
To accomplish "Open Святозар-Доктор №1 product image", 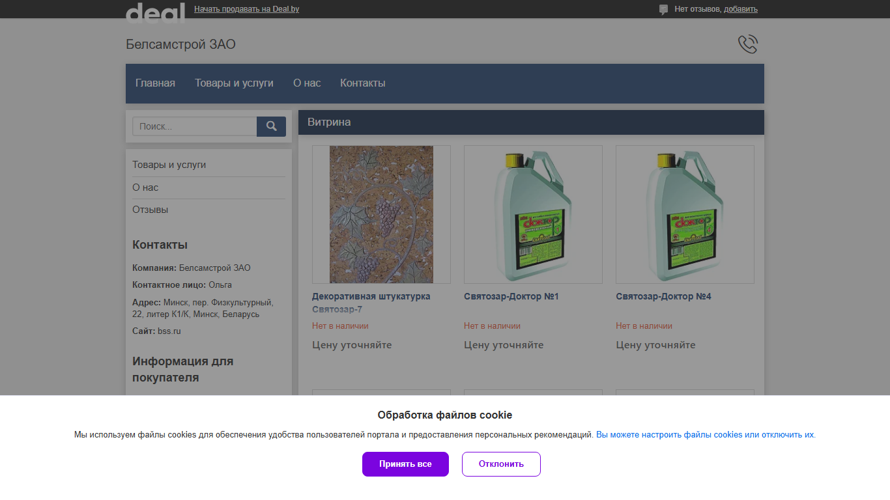I will click(533, 214).
